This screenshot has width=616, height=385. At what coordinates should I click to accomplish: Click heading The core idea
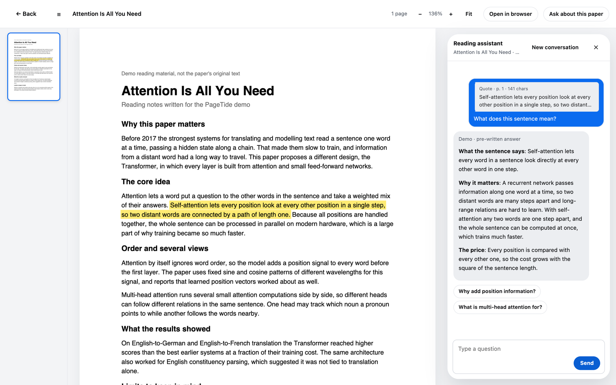click(146, 182)
